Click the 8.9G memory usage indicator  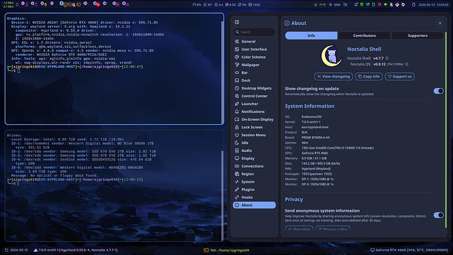click(x=230, y=5)
